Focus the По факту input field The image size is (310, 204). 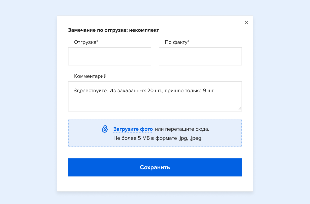[200, 56]
